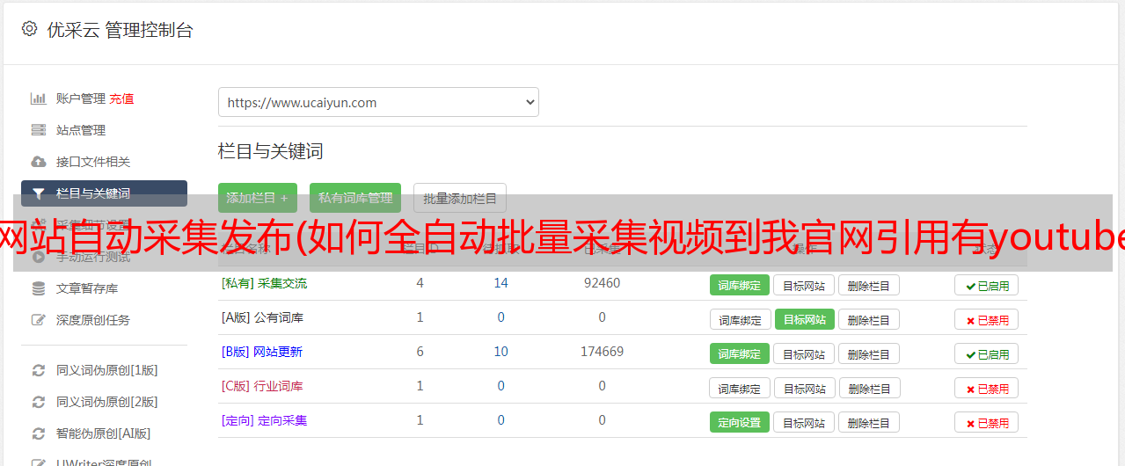
Task: Open 智能伪原创[AI版] in the sidebar
Action: [x=104, y=433]
